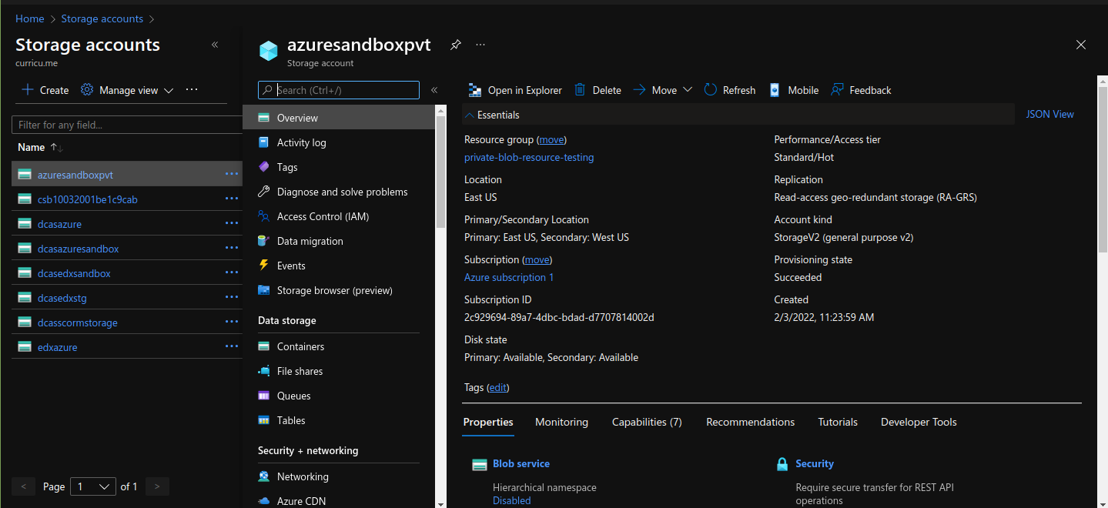Open ellipsis menu for csb10032001be1c9cab row
Screen dimensions: 1108x508
[232, 199]
